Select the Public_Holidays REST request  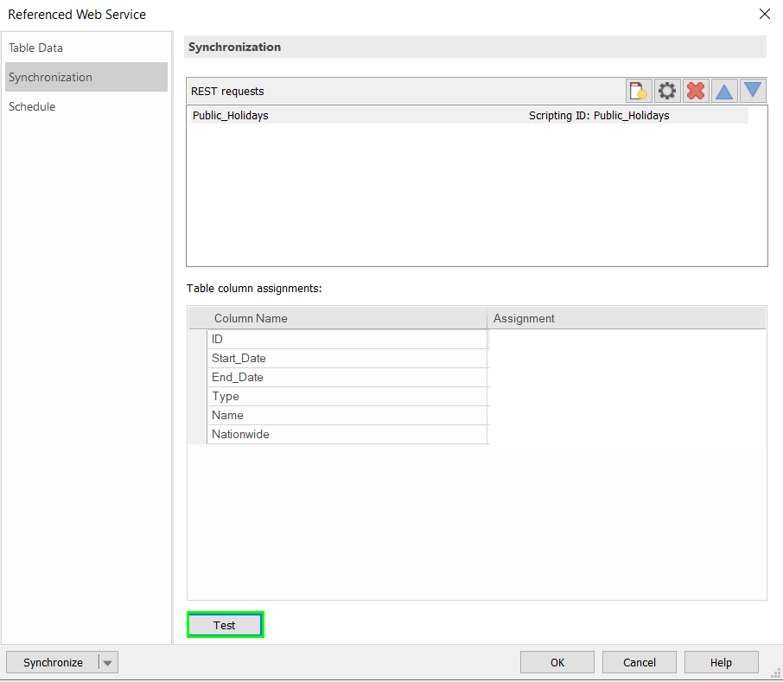(231, 115)
